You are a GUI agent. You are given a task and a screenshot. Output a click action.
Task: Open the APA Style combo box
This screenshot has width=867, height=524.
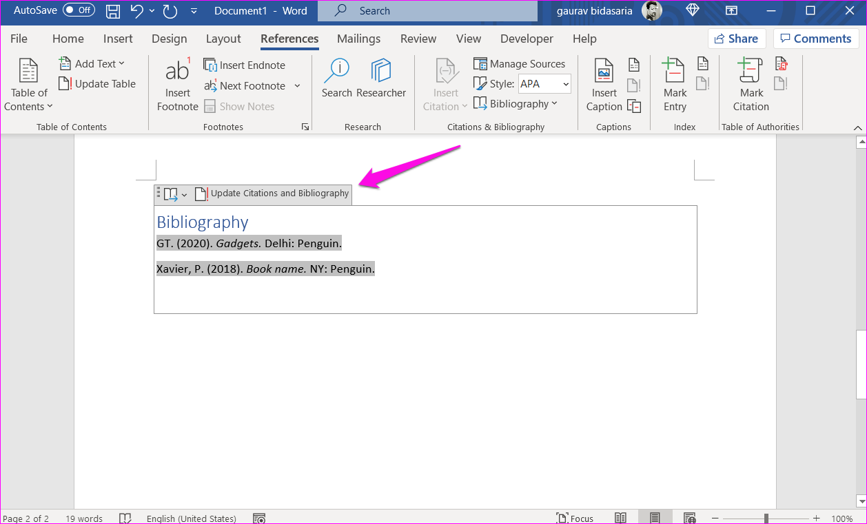point(544,84)
